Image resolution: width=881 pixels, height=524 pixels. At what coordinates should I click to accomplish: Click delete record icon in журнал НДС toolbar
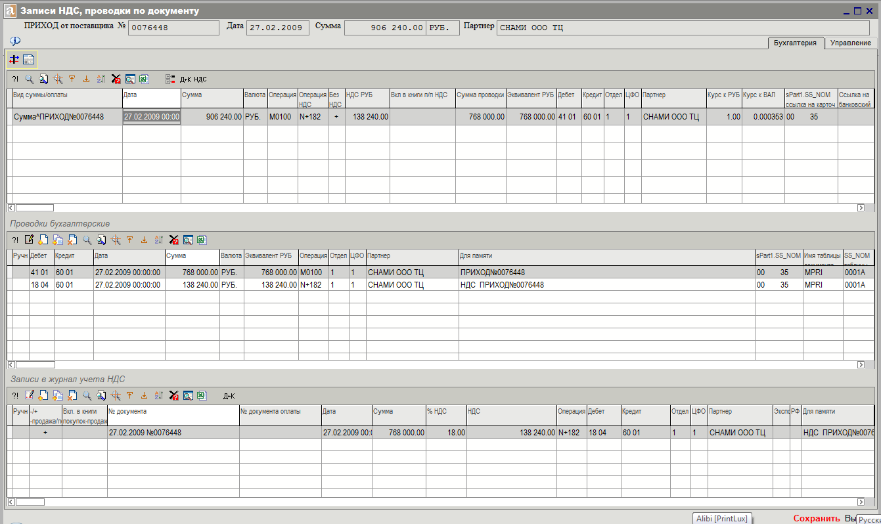72,395
